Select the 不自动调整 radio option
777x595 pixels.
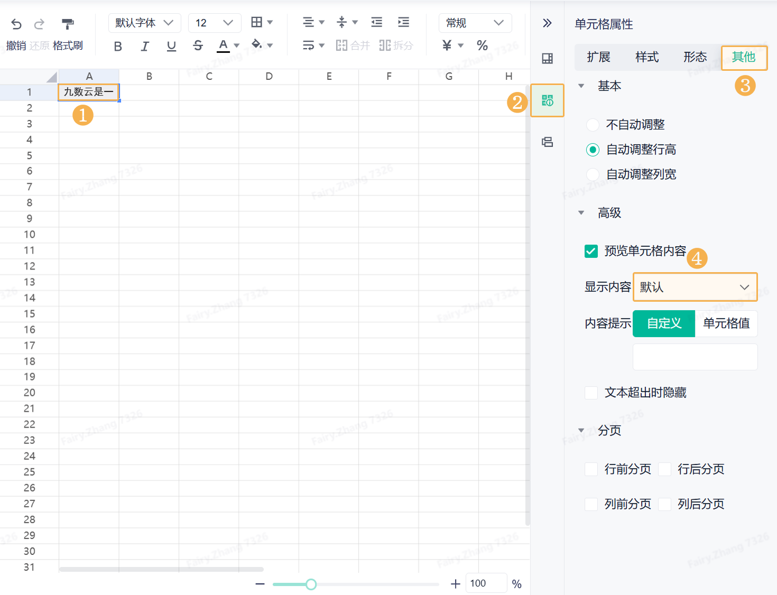click(x=593, y=125)
